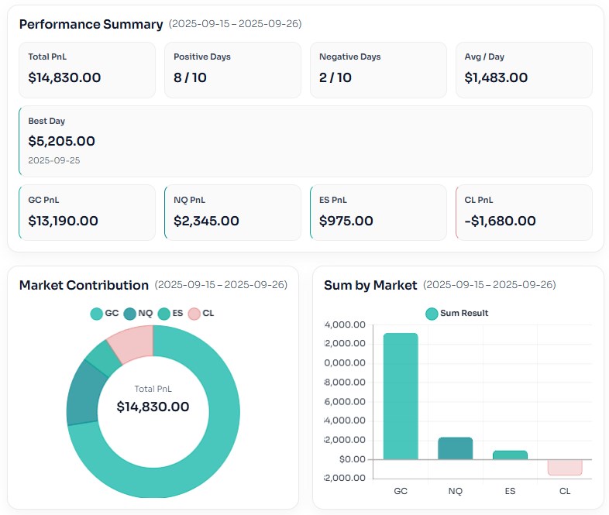Toggle the GC legend item in Market Contribution
This screenshot has width=609, height=515.
coord(105,313)
